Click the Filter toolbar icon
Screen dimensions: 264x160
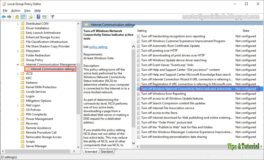pos(52,17)
